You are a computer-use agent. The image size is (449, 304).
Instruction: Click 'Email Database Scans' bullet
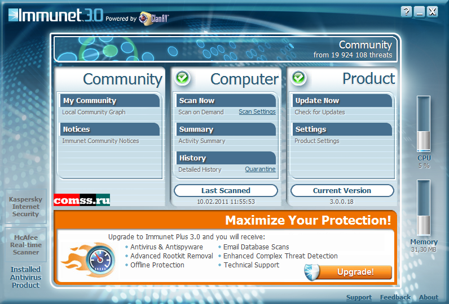(256, 247)
